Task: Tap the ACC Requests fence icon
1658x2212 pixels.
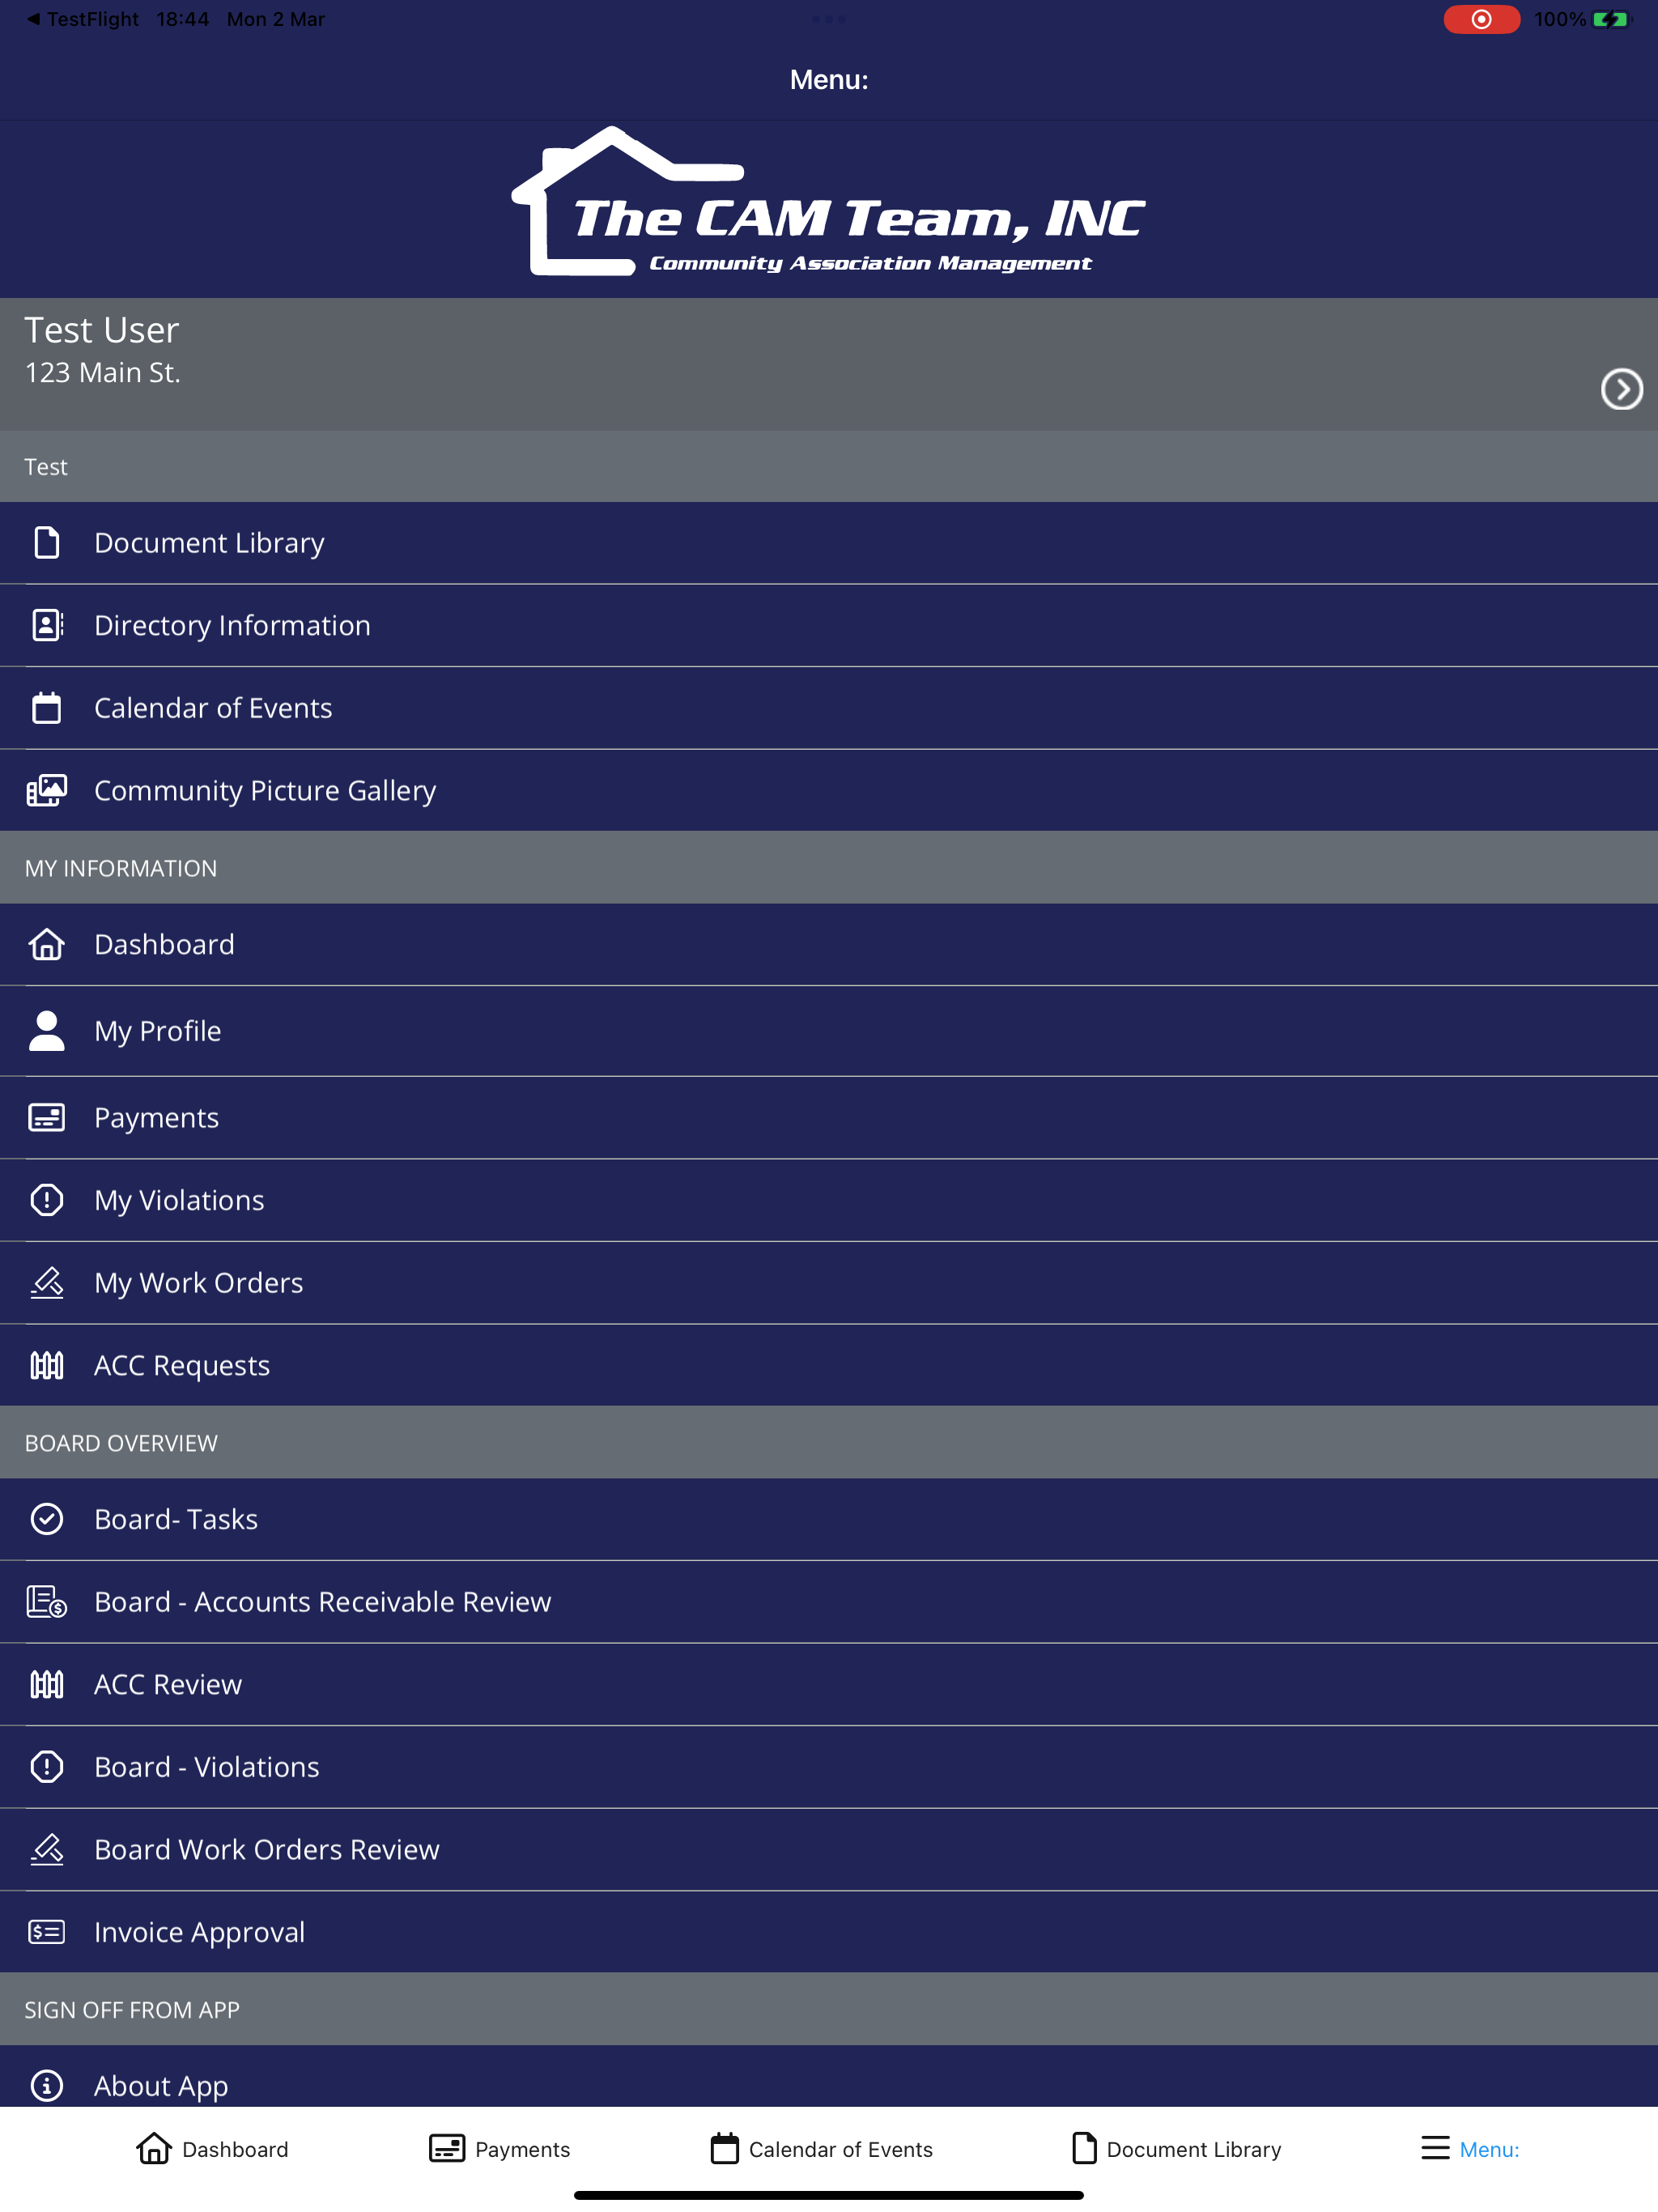Action: (x=46, y=1365)
